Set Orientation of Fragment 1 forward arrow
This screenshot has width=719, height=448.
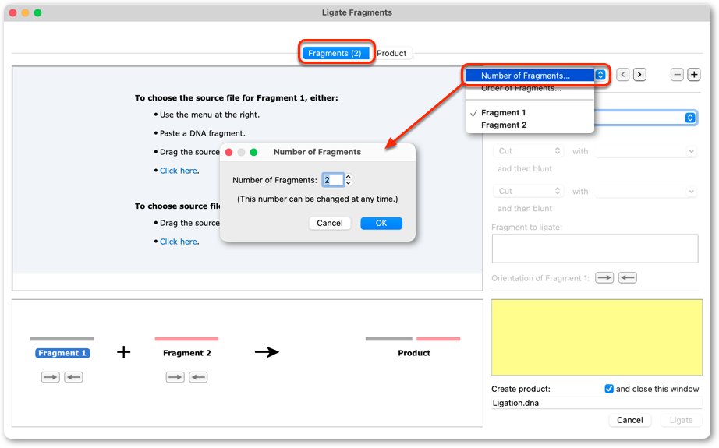pyautogui.click(x=604, y=277)
